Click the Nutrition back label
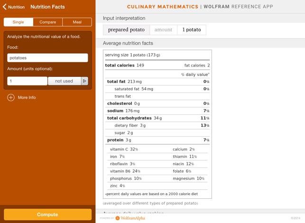 tap(16, 7)
